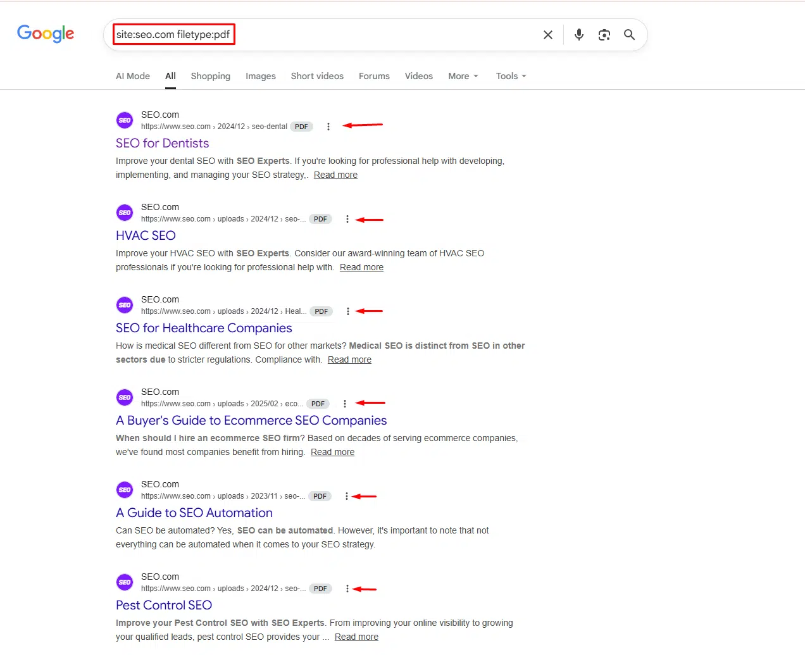Screen dimensions: 805x655
Task: Click SEO.com site name above SEO for Dentists
Action: [160, 115]
